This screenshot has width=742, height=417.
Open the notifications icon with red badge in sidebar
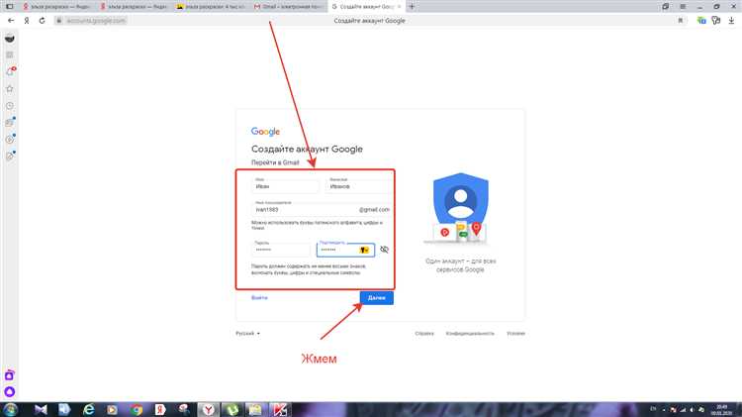[10, 72]
